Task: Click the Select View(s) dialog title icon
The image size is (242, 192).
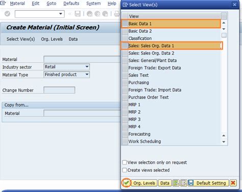Action: click(125, 5)
